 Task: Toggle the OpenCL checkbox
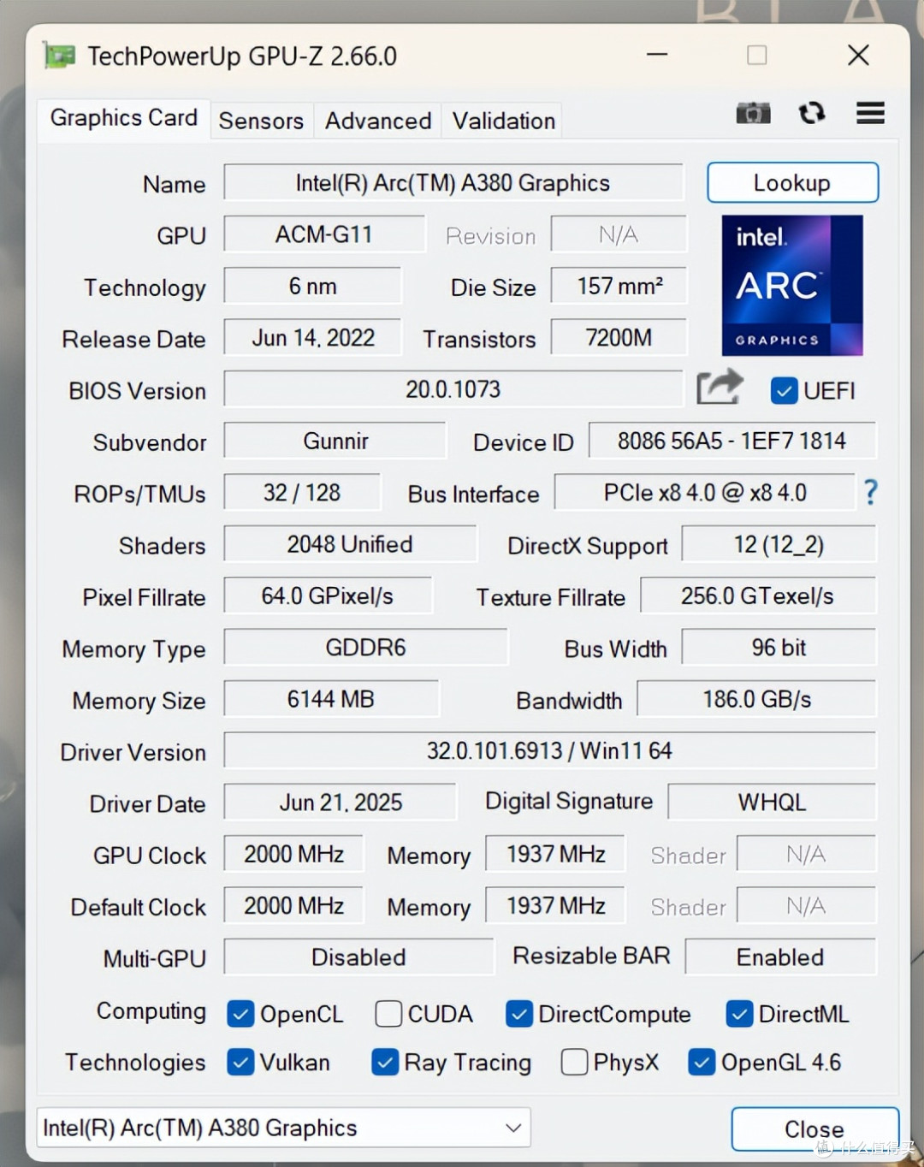point(240,1014)
